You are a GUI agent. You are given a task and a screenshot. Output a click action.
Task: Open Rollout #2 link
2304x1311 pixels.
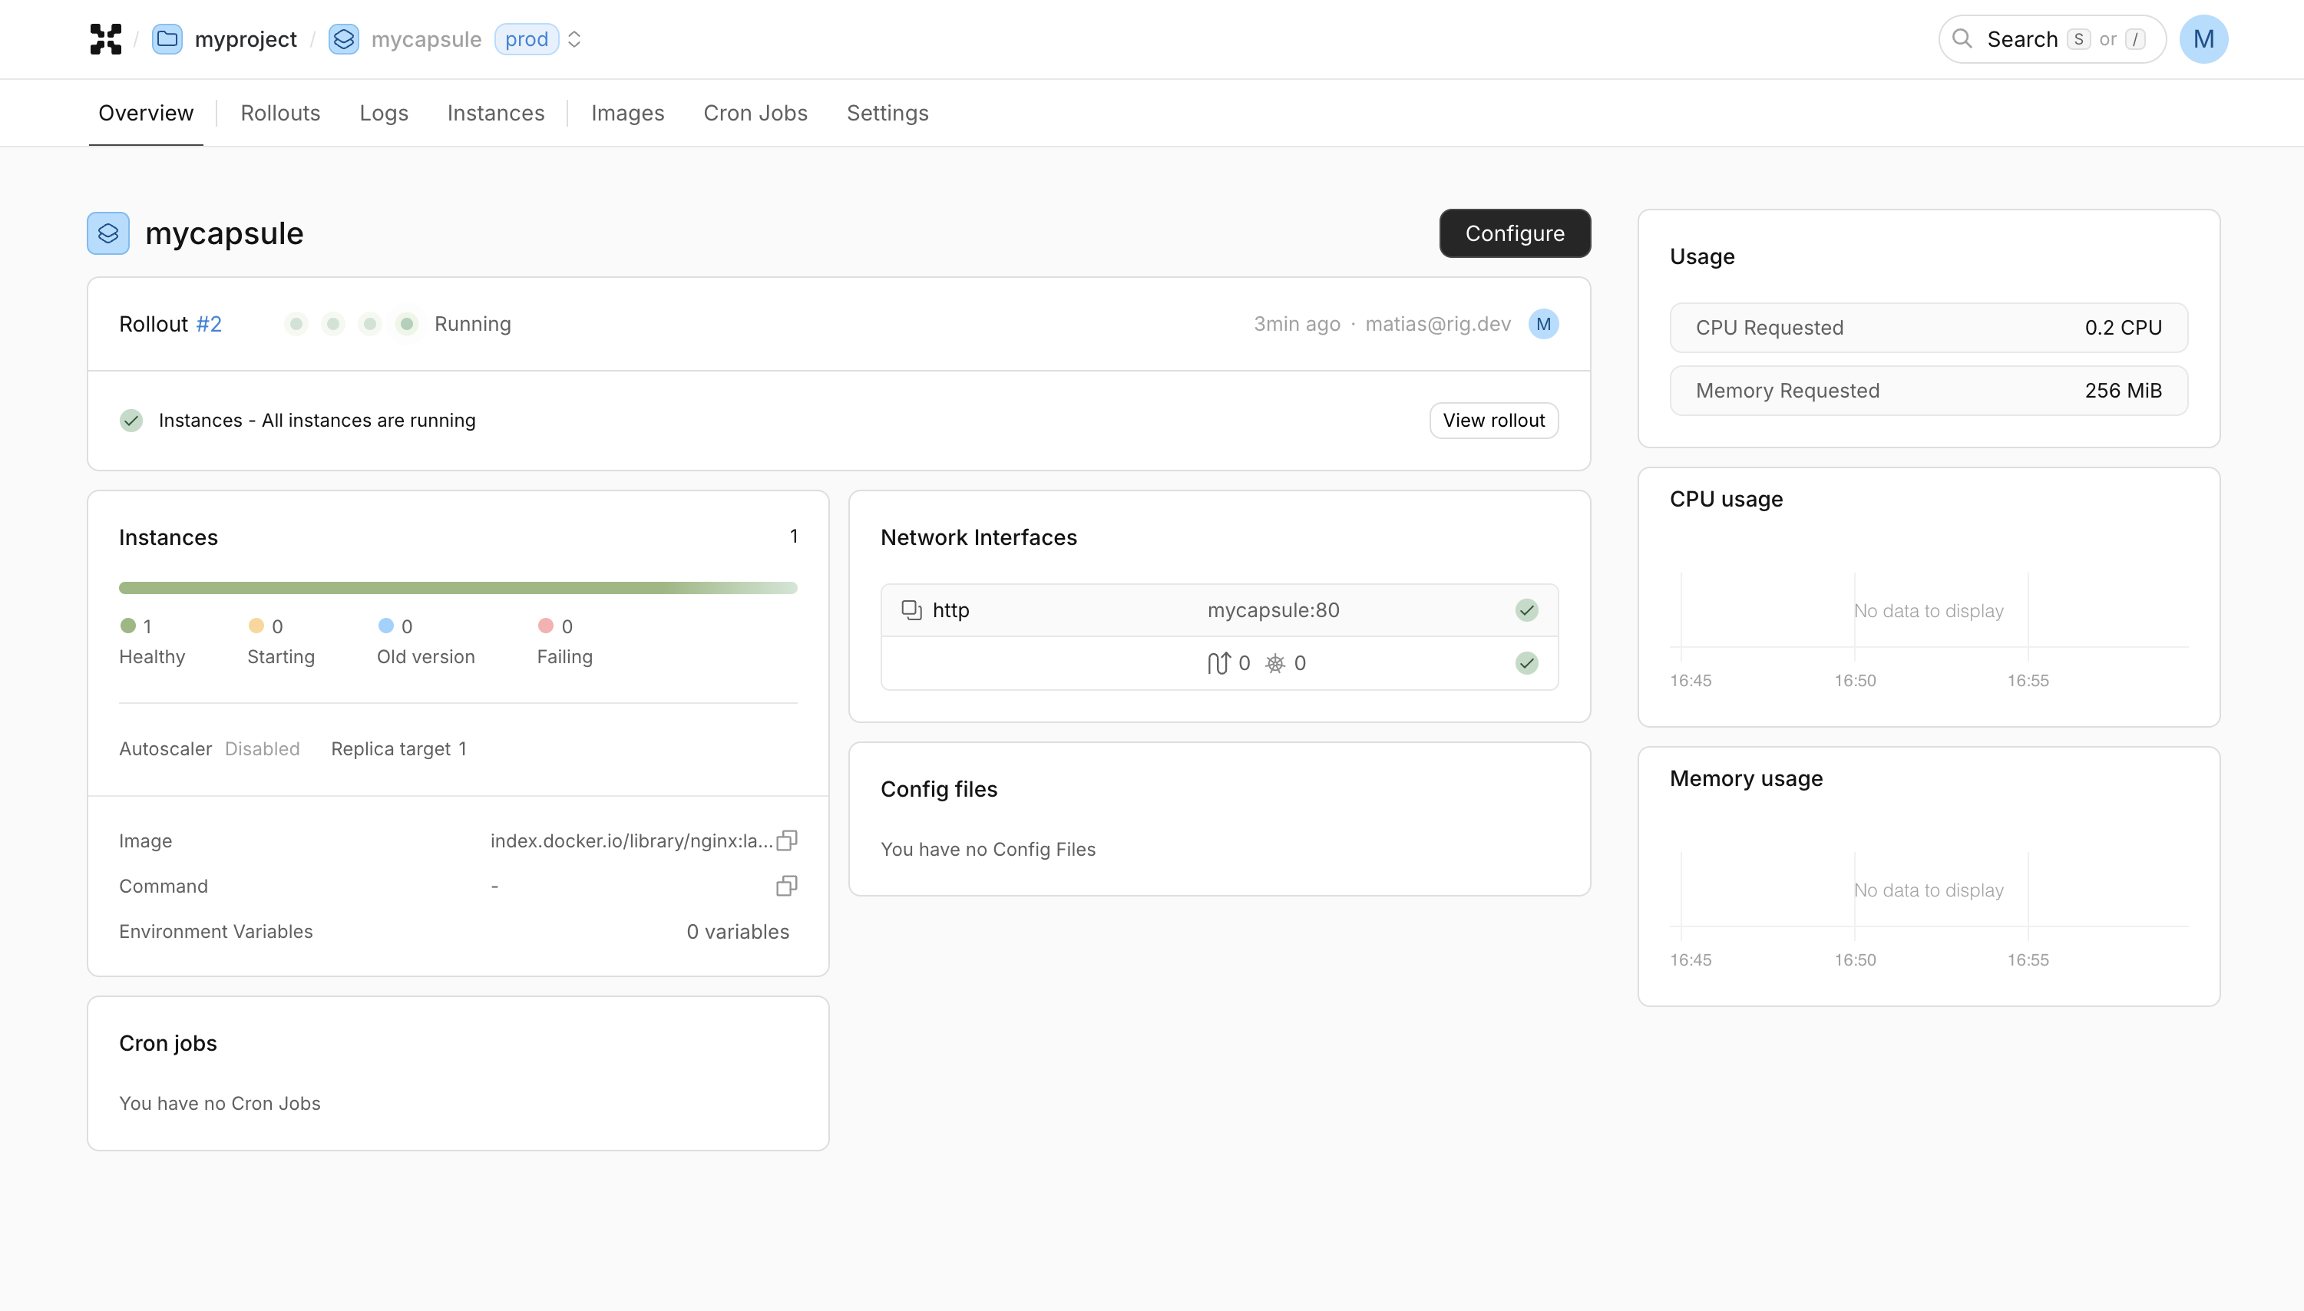pos(209,324)
